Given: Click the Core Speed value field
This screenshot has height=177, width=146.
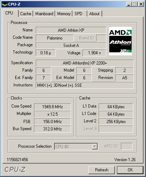Looking at the screenshot, I should 52,107.
